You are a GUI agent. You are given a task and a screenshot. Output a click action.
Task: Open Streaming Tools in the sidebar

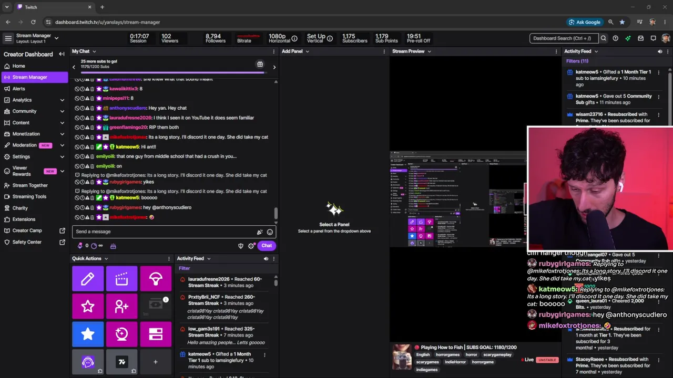coord(34,196)
